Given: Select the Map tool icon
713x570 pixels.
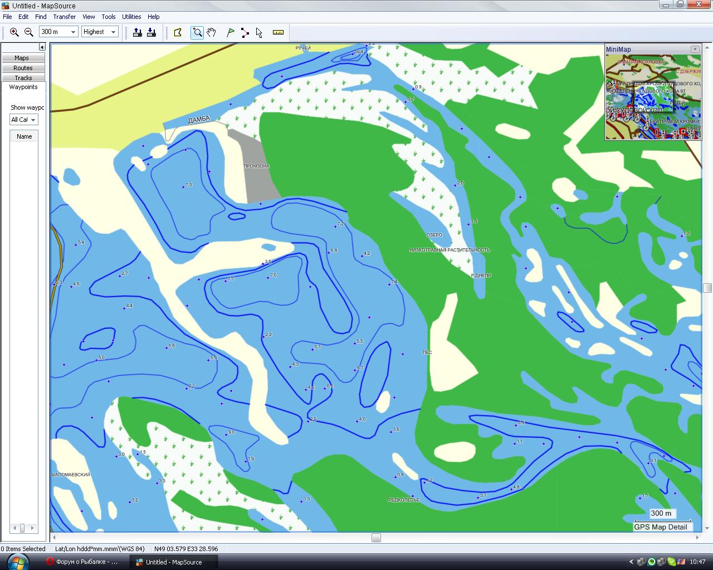Looking at the screenshot, I should pyautogui.click(x=178, y=32).
